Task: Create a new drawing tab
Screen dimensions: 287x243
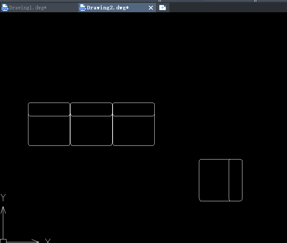Action: (163, 8)
